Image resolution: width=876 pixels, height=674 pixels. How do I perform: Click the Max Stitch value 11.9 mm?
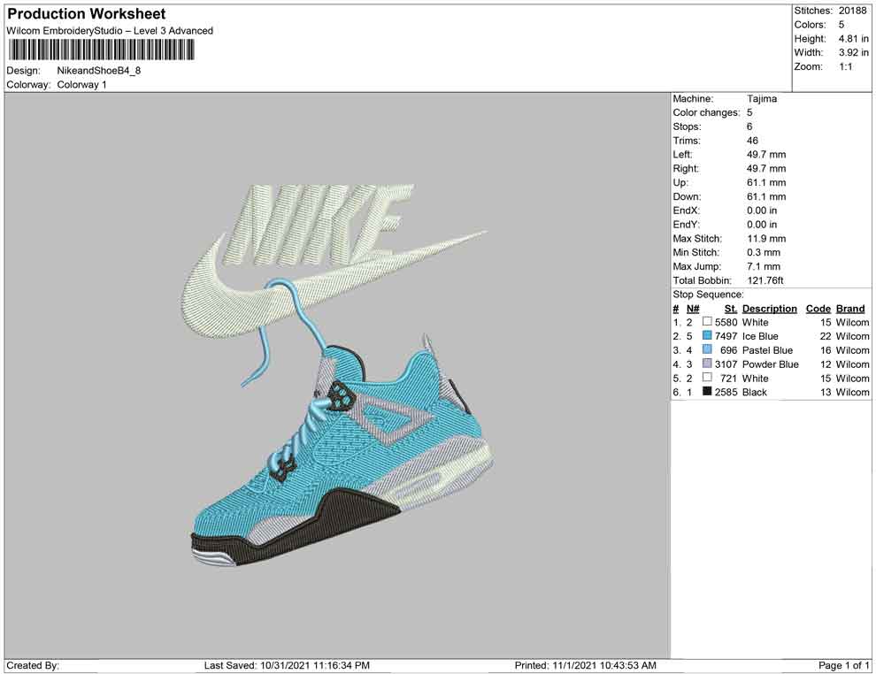(766, 239)
